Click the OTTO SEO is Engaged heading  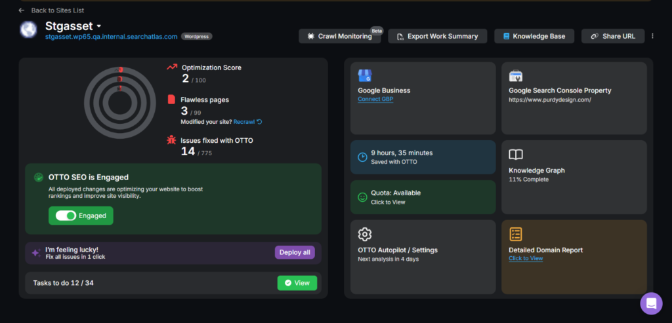[x=89, y=177]
